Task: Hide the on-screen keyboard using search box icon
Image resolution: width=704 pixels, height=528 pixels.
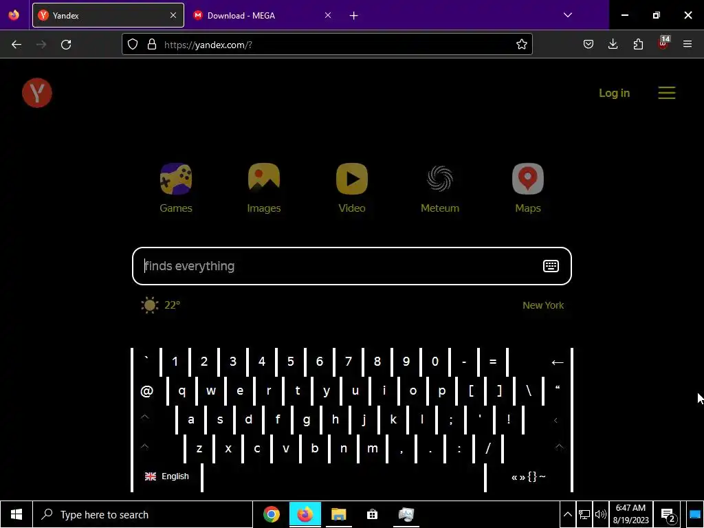Action: [551, 266]
